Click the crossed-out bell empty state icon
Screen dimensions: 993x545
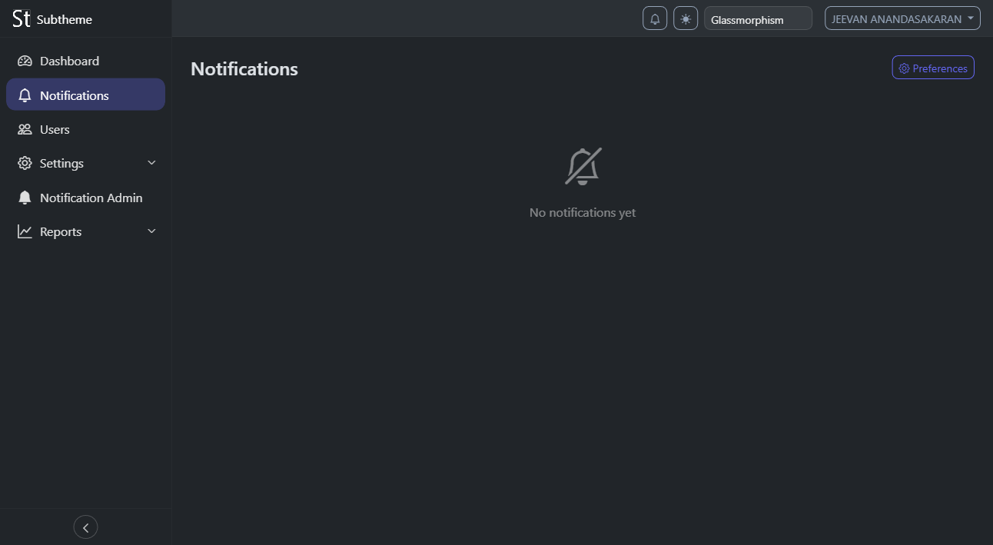coord(583,167)
